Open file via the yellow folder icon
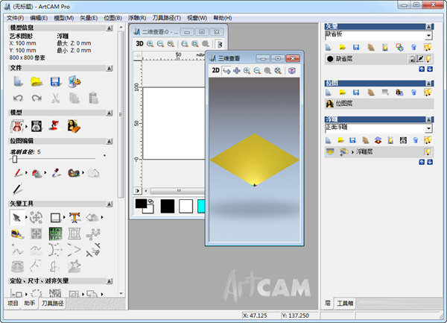The height and width of the screenshot is (323, 447). [x=37, y=82]
